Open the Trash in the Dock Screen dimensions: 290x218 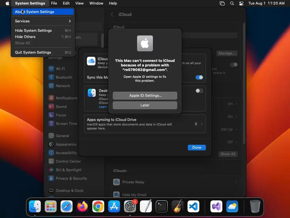tap(255, 206)
